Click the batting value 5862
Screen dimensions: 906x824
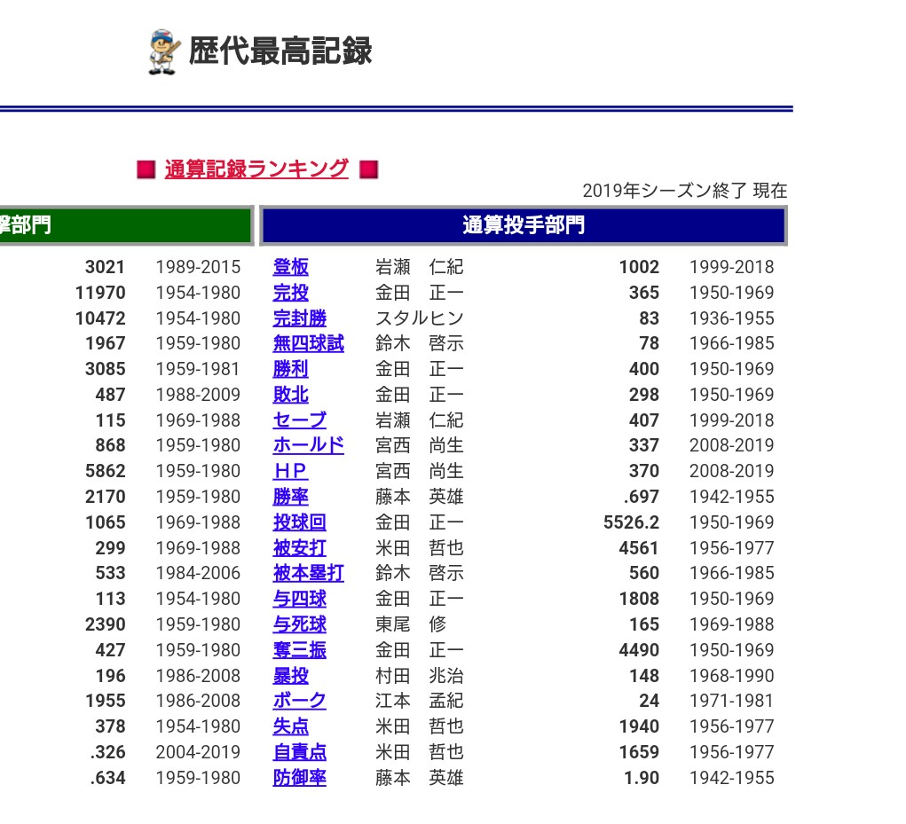[106, 471]
